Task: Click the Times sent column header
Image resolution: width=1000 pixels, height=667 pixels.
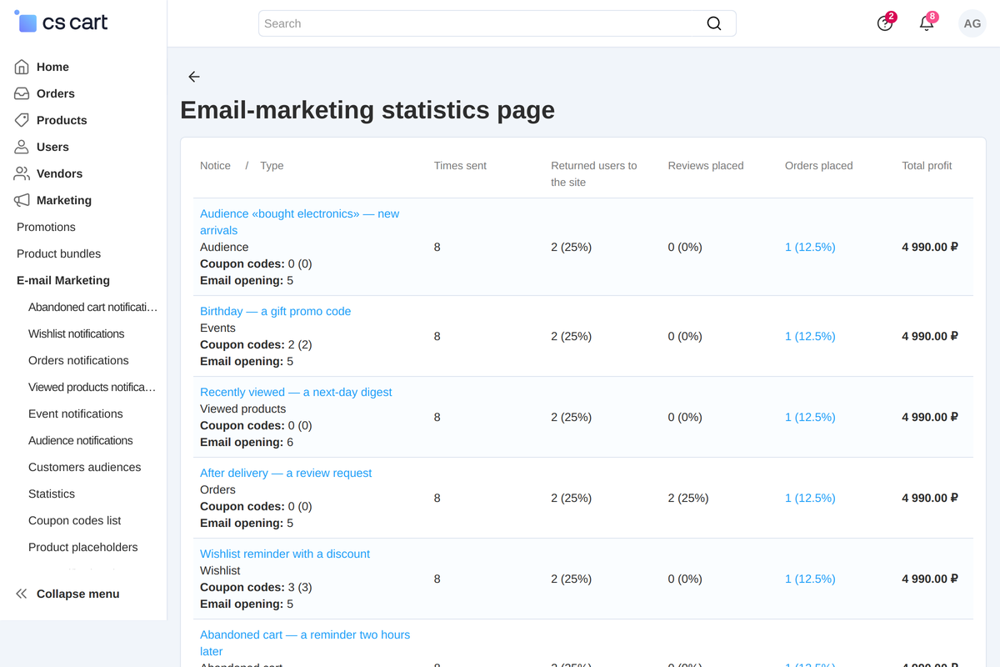Action: [460, 166]
